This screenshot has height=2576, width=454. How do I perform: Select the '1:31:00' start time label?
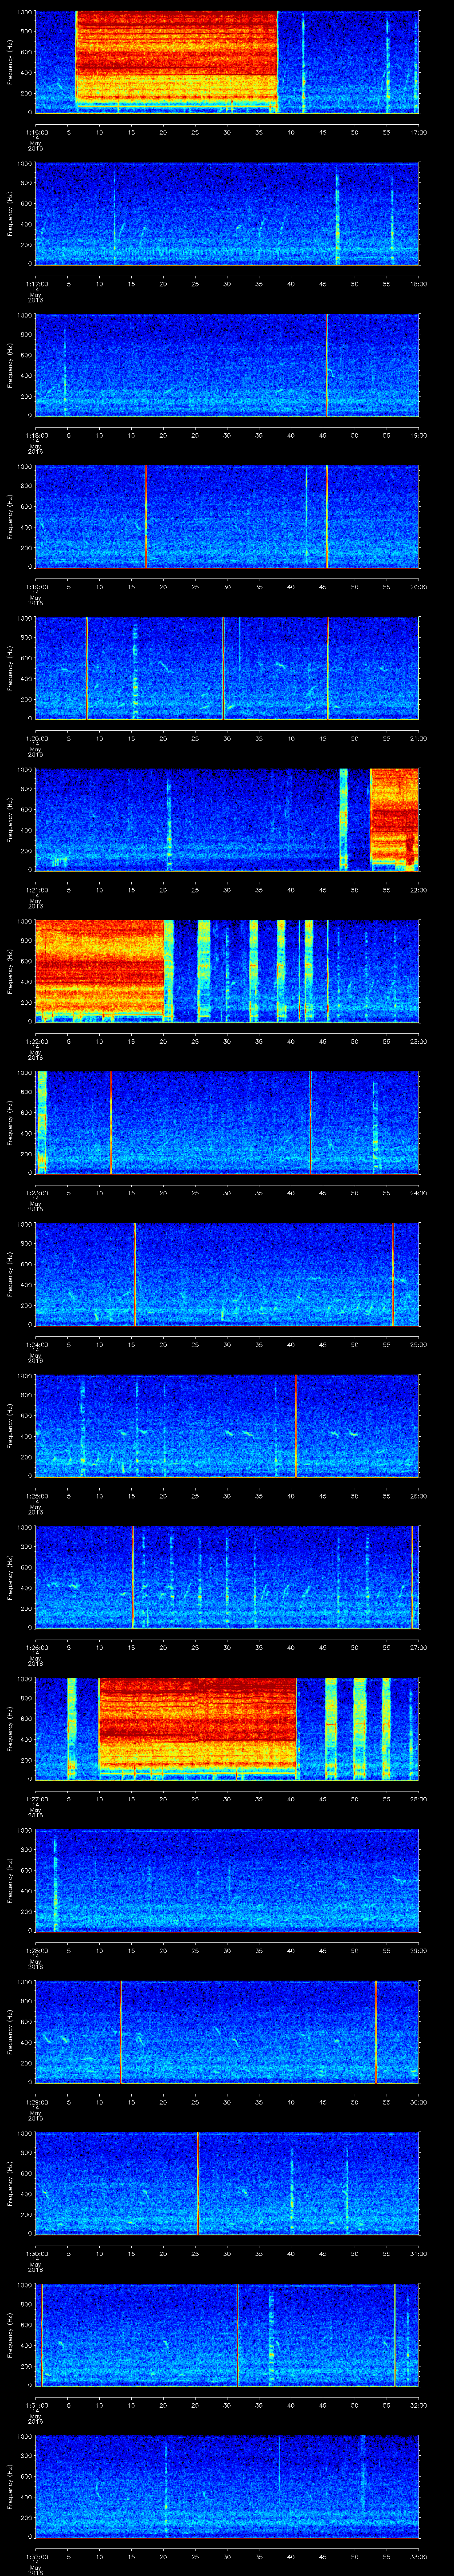[x=36, y=2404]
